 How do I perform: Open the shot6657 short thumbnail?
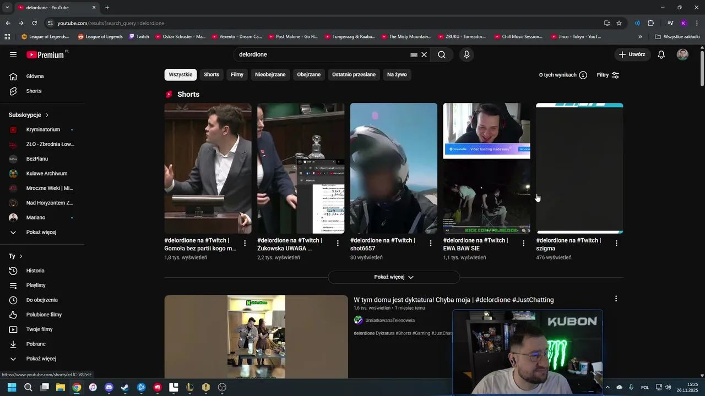point(394,168)
